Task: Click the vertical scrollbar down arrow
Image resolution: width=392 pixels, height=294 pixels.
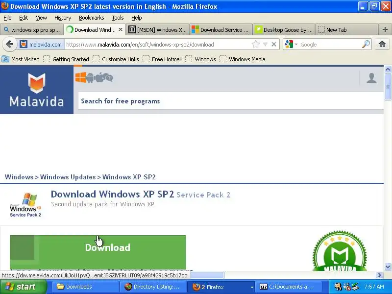Action: pyautogui.click(x=388, y=267)
